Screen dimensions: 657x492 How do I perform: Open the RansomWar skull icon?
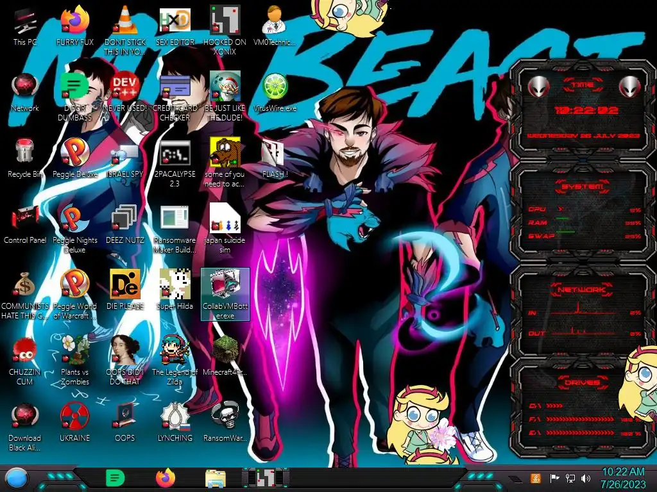pos(225,423)
